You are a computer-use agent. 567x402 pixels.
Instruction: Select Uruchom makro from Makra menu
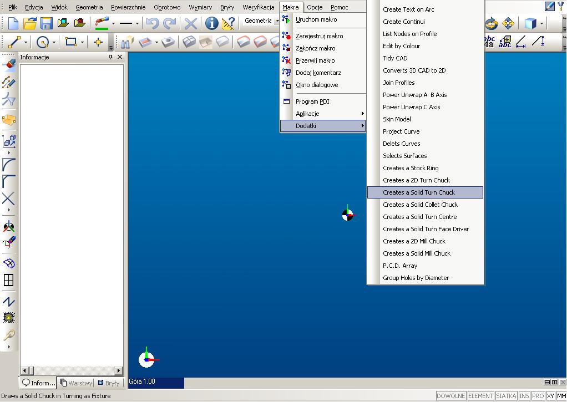pos(323,19)
